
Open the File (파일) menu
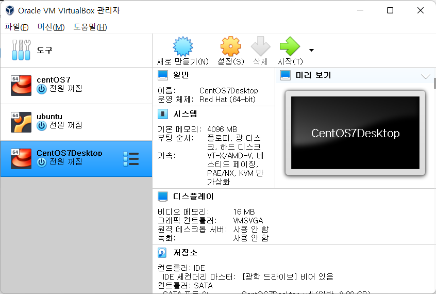16,27
